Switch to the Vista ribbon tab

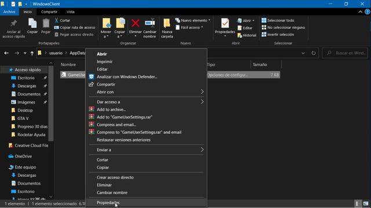[70, 12]
